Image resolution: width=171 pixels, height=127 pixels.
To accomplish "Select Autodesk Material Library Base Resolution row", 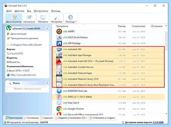I will click(108, 85).
